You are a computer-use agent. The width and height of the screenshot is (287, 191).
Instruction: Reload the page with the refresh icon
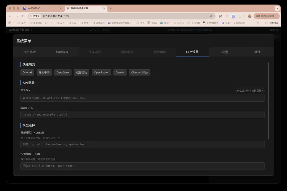tap(23, 16)
